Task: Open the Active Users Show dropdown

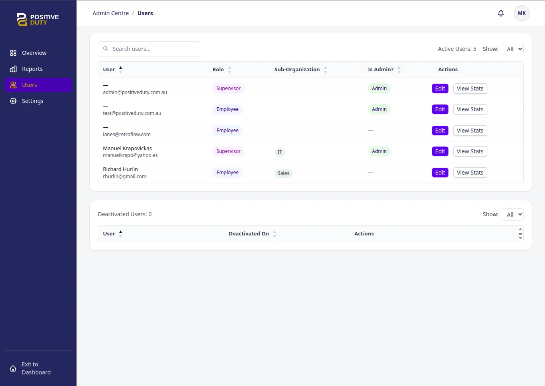Action: click(513, 49)
